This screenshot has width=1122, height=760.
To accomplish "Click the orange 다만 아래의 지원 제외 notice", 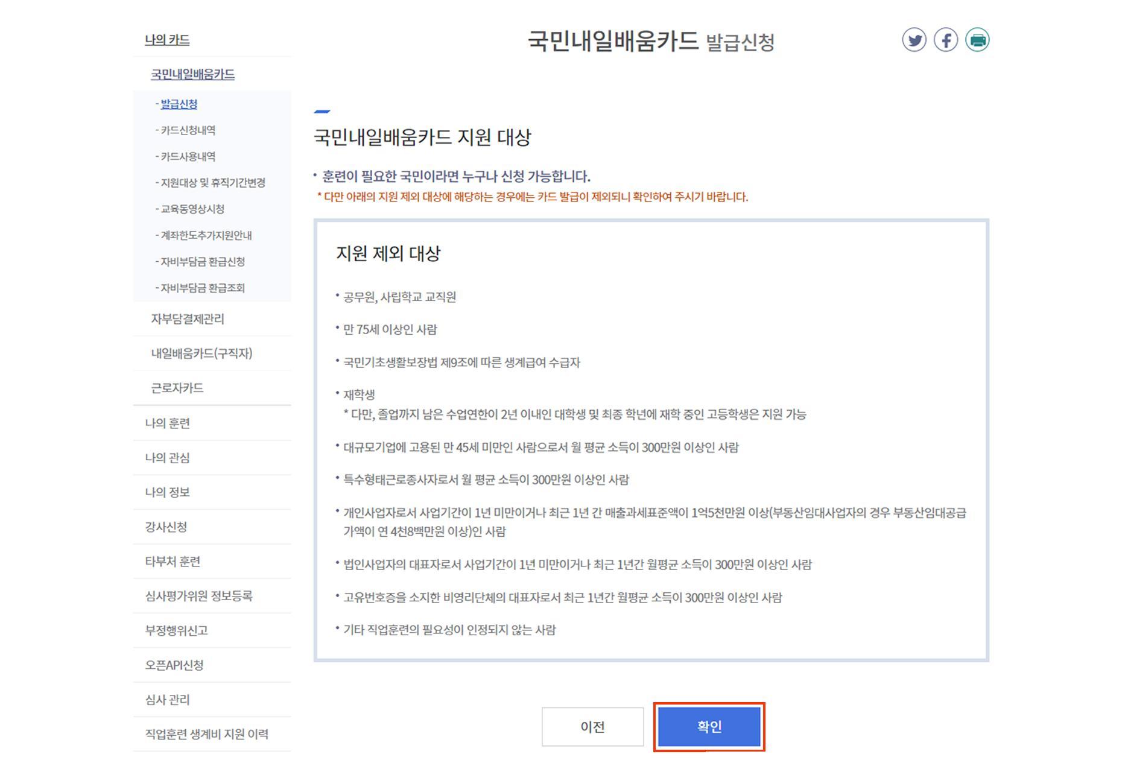I will [533, 197].
